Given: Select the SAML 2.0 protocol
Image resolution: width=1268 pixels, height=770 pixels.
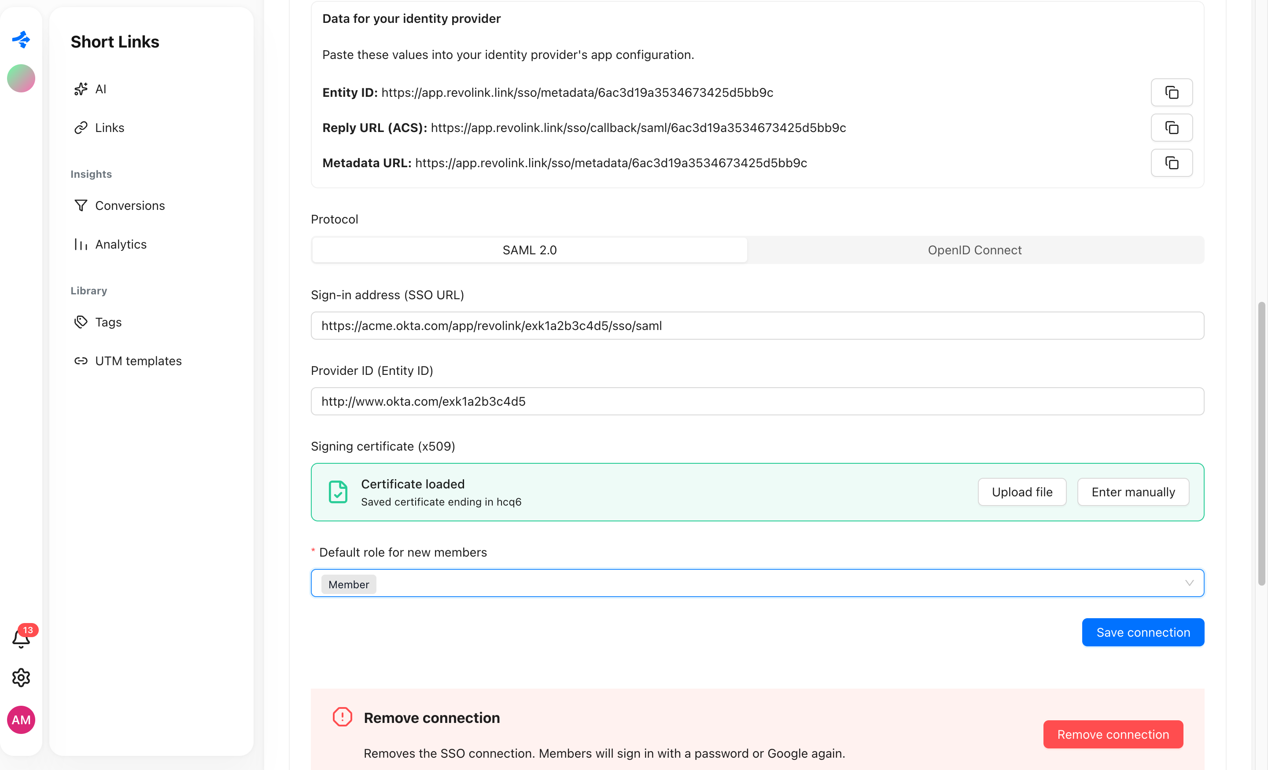Looking at the screenshot, I should pos(530,250).
